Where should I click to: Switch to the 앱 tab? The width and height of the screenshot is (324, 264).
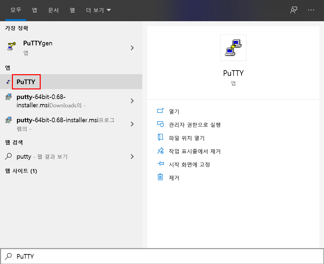click(x=34, y=10)
